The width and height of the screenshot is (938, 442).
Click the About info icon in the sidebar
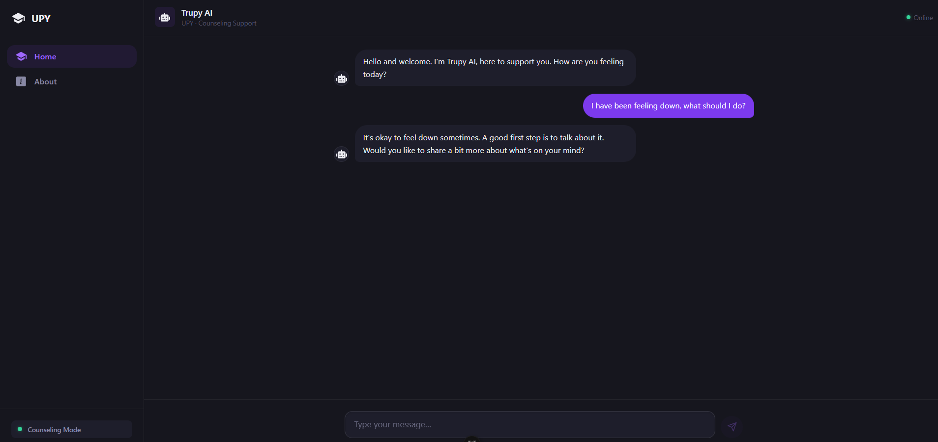(21, 81)
